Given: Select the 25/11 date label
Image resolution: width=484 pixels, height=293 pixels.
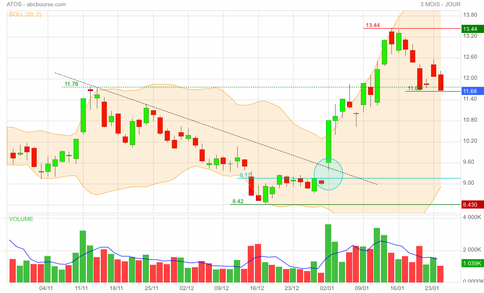Looking at the screenshot, I should (152, 288).
